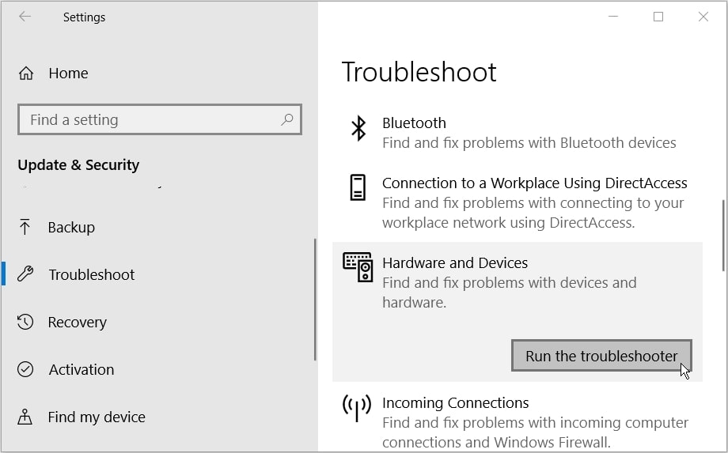Click the Incoming Connections antenna icon

coord(357,408)
